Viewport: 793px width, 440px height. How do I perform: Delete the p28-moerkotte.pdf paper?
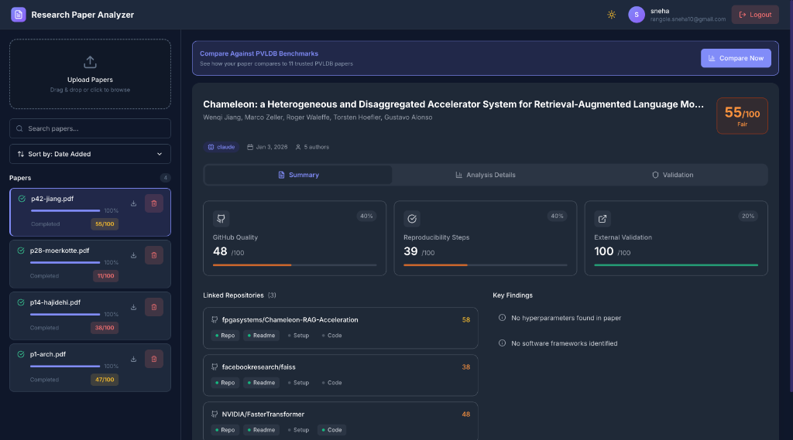153,255
